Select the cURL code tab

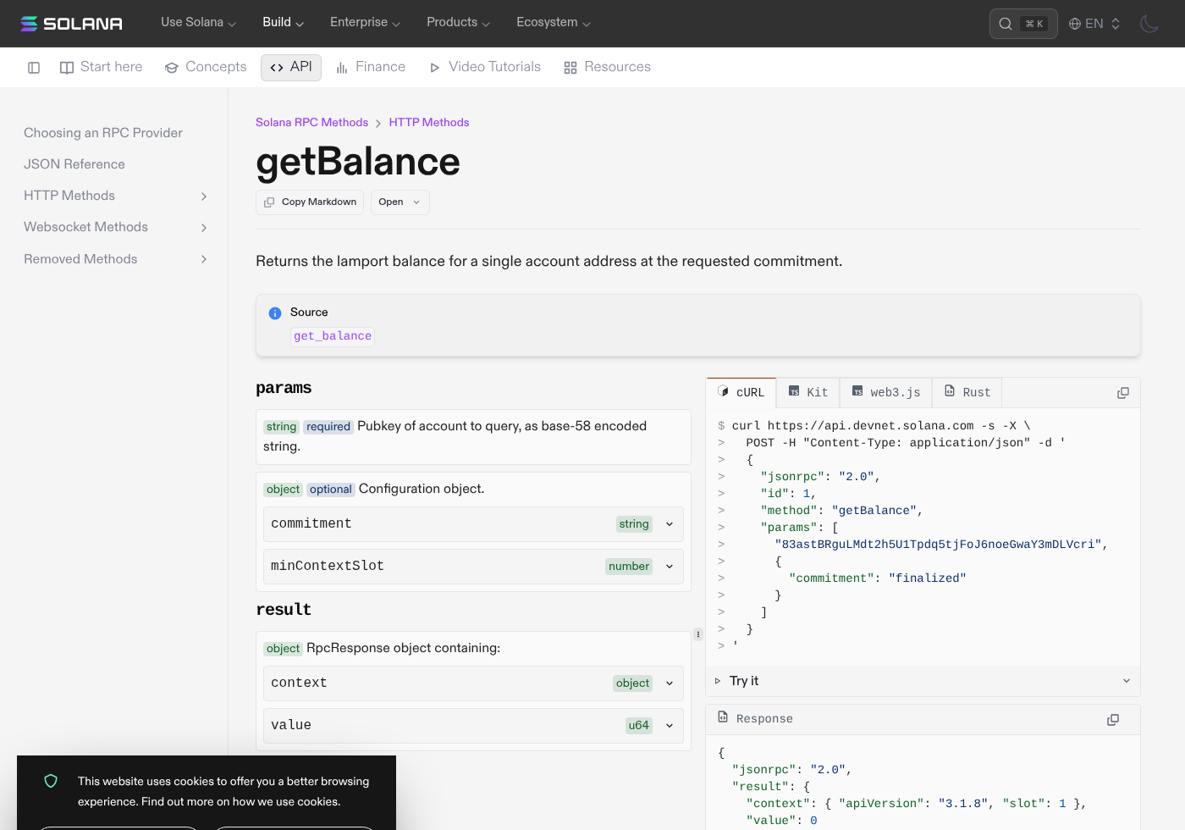[x=741, y=392]
